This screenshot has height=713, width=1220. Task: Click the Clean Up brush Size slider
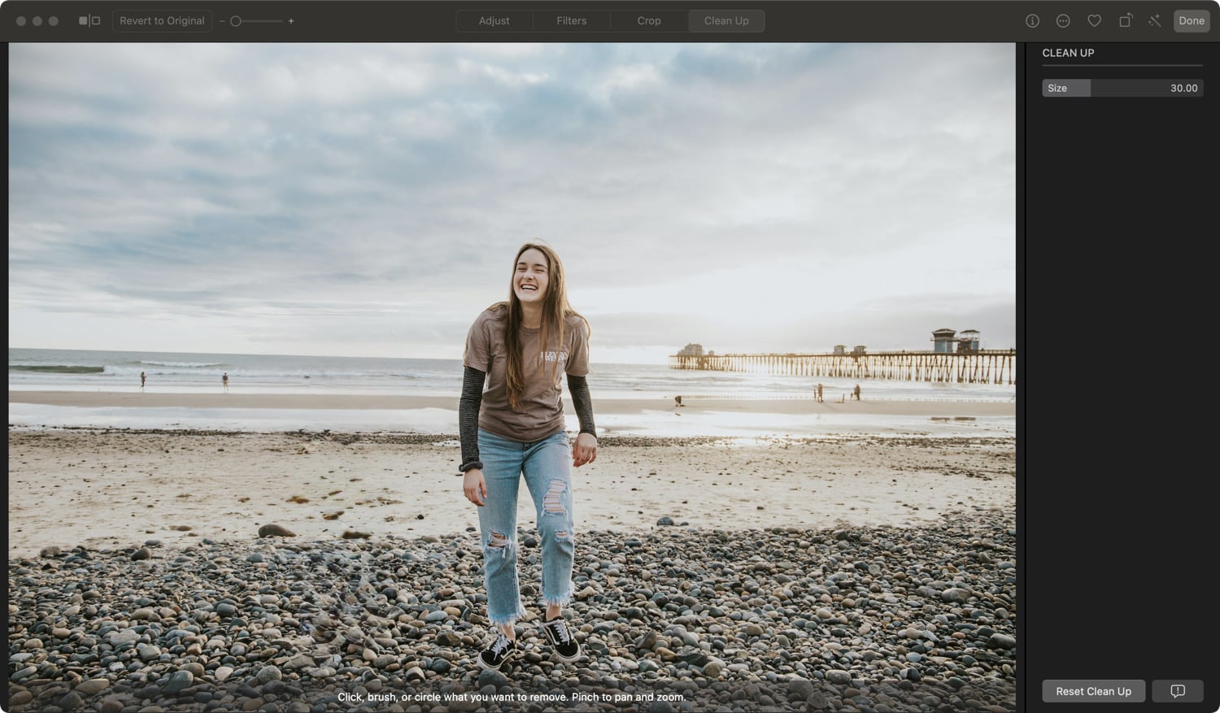(x=1122, y=88)
